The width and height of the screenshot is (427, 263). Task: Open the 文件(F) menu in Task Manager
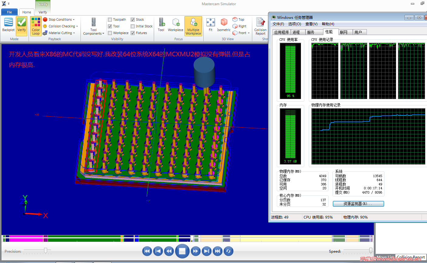278,24
